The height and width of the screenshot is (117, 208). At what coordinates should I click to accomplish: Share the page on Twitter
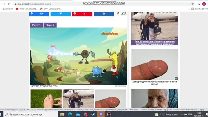[x=61, y=14]
